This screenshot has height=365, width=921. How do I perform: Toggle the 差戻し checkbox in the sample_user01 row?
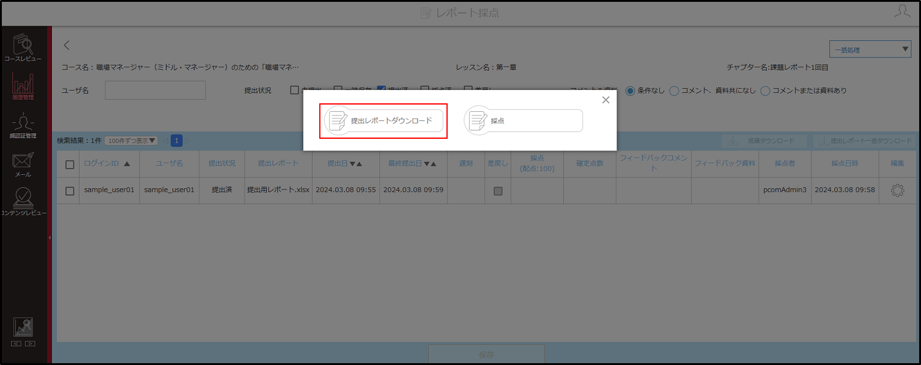(498, 191)
